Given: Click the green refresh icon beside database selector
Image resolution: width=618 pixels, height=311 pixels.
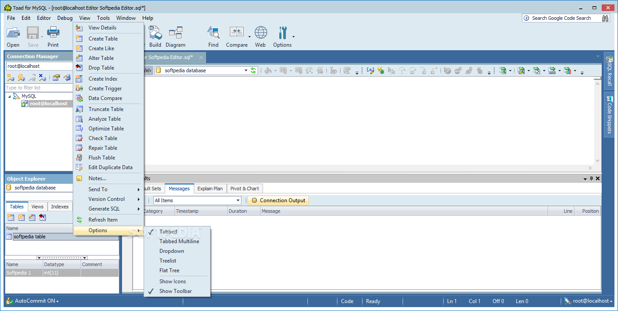Looking at the screenshot, I should [x=253, y=70].
